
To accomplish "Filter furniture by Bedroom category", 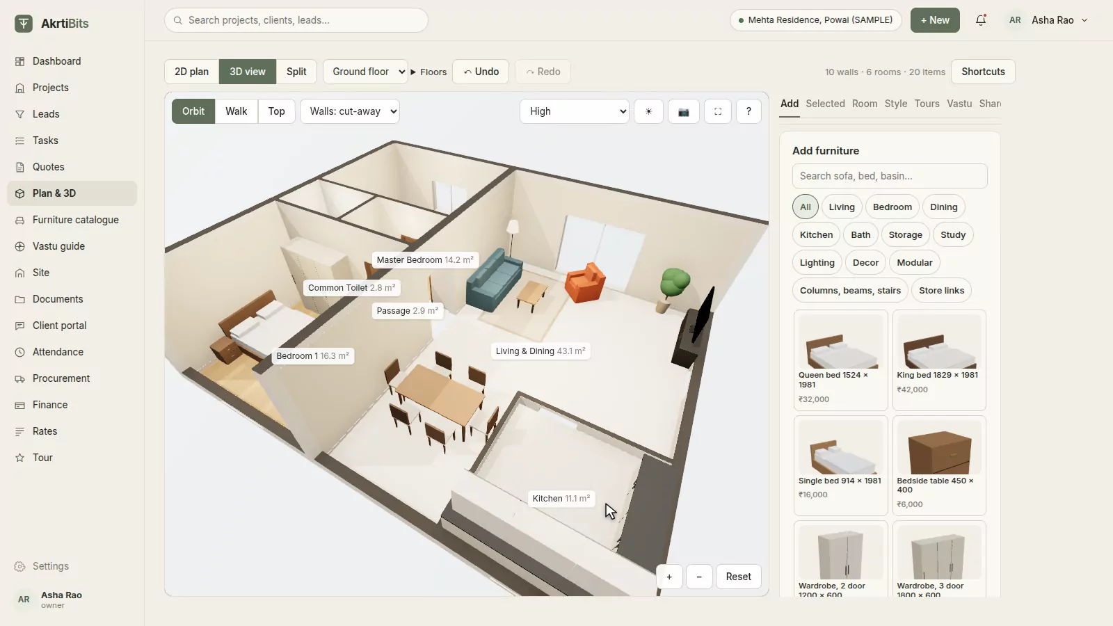I will tap(892, 207).
